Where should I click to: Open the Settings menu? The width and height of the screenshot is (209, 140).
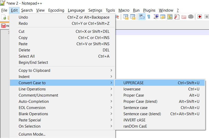click(x=95, y=10)
